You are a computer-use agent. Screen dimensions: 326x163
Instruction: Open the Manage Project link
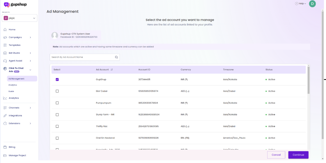click(x=17, y=155)
